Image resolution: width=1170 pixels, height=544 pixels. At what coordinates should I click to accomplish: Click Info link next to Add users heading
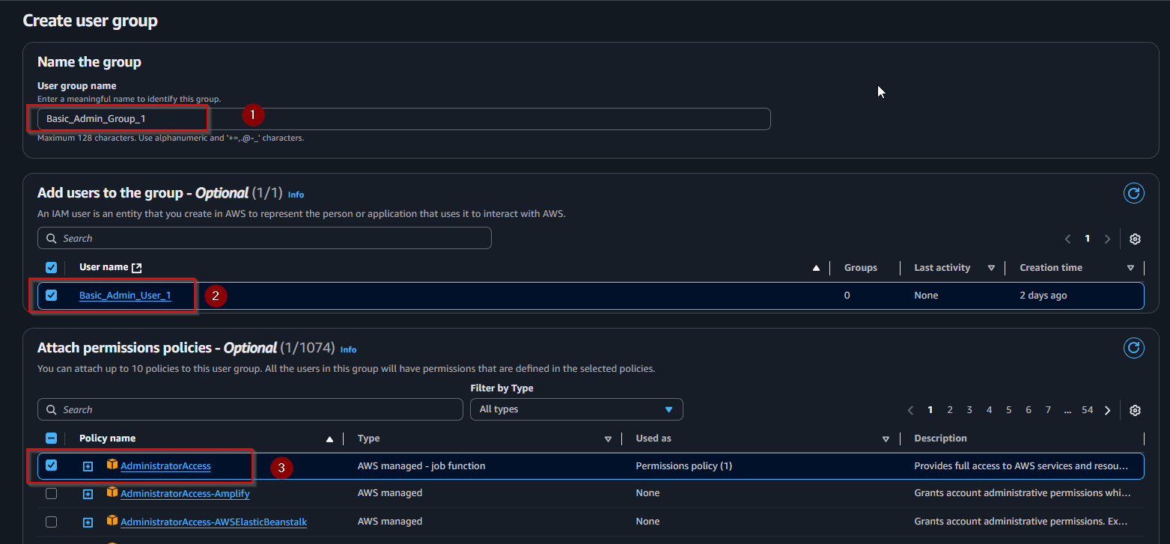[x=296, y=195]
